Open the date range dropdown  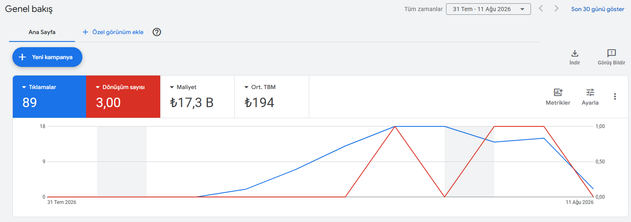488,9
